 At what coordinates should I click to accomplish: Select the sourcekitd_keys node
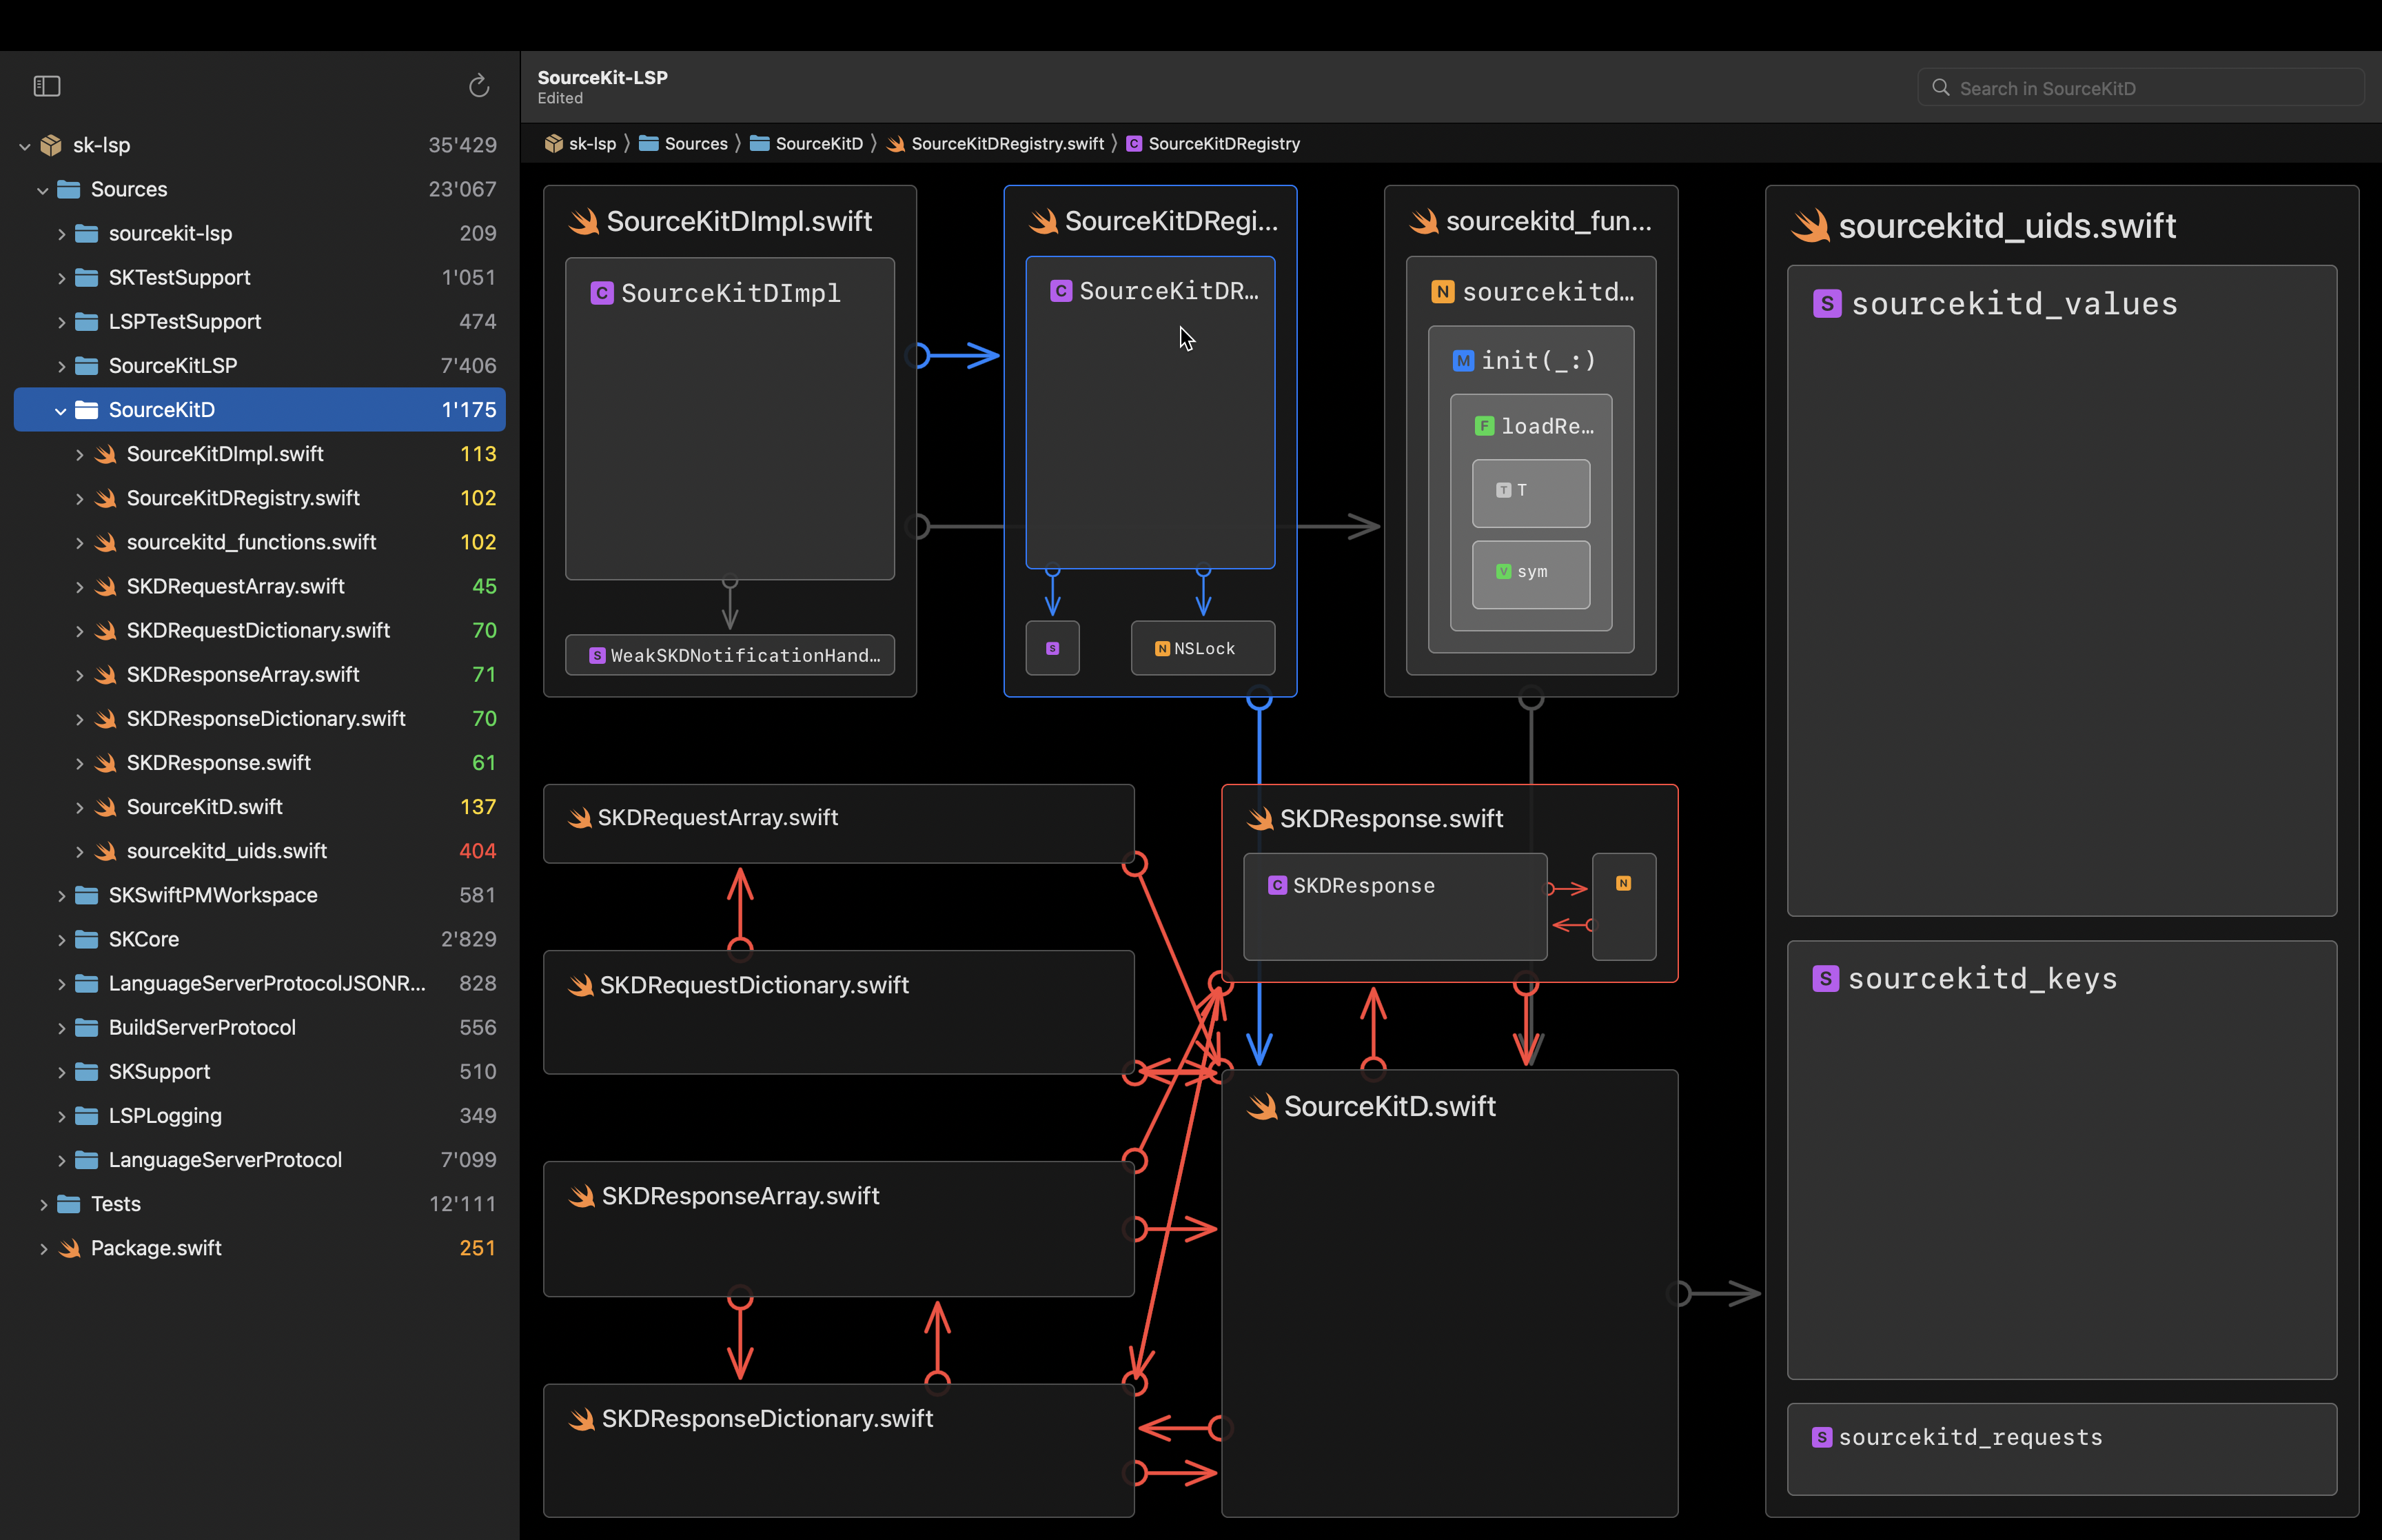[2061, 1160]
